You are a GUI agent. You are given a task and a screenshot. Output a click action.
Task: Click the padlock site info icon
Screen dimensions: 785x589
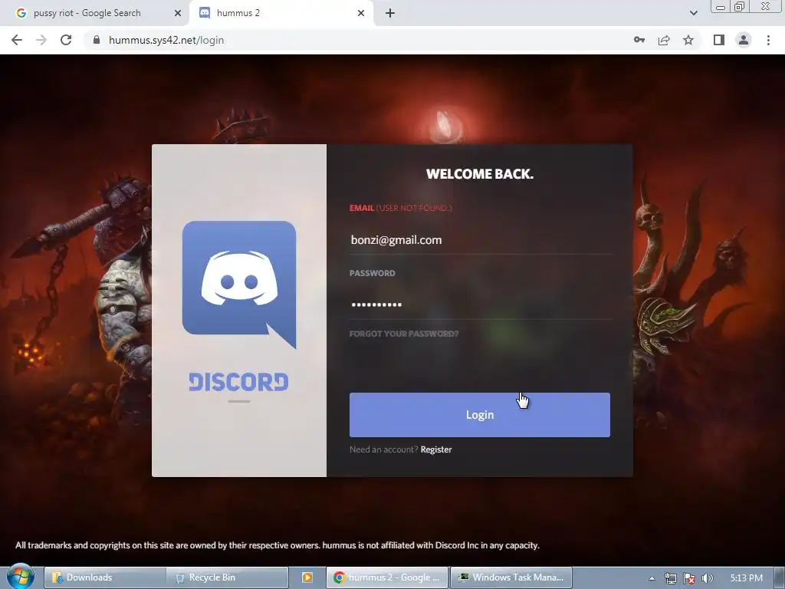(97, 40)
